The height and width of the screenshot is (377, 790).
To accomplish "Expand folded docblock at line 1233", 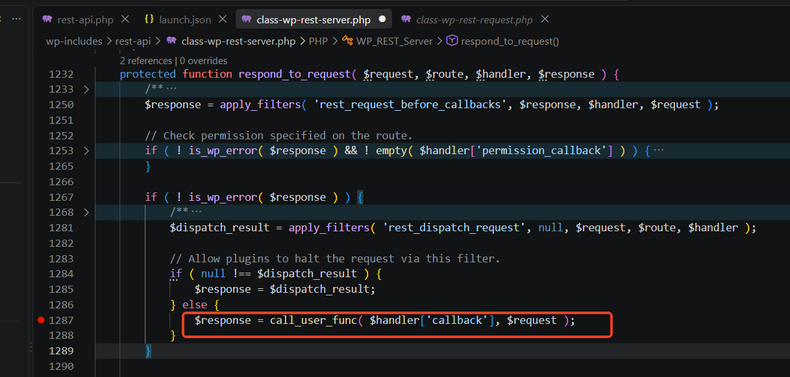I will coord(86,89).
